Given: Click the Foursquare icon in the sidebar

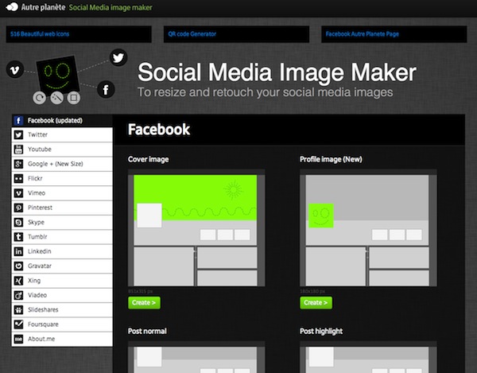Looking at the screenshot, I should [x=18, y=324].
